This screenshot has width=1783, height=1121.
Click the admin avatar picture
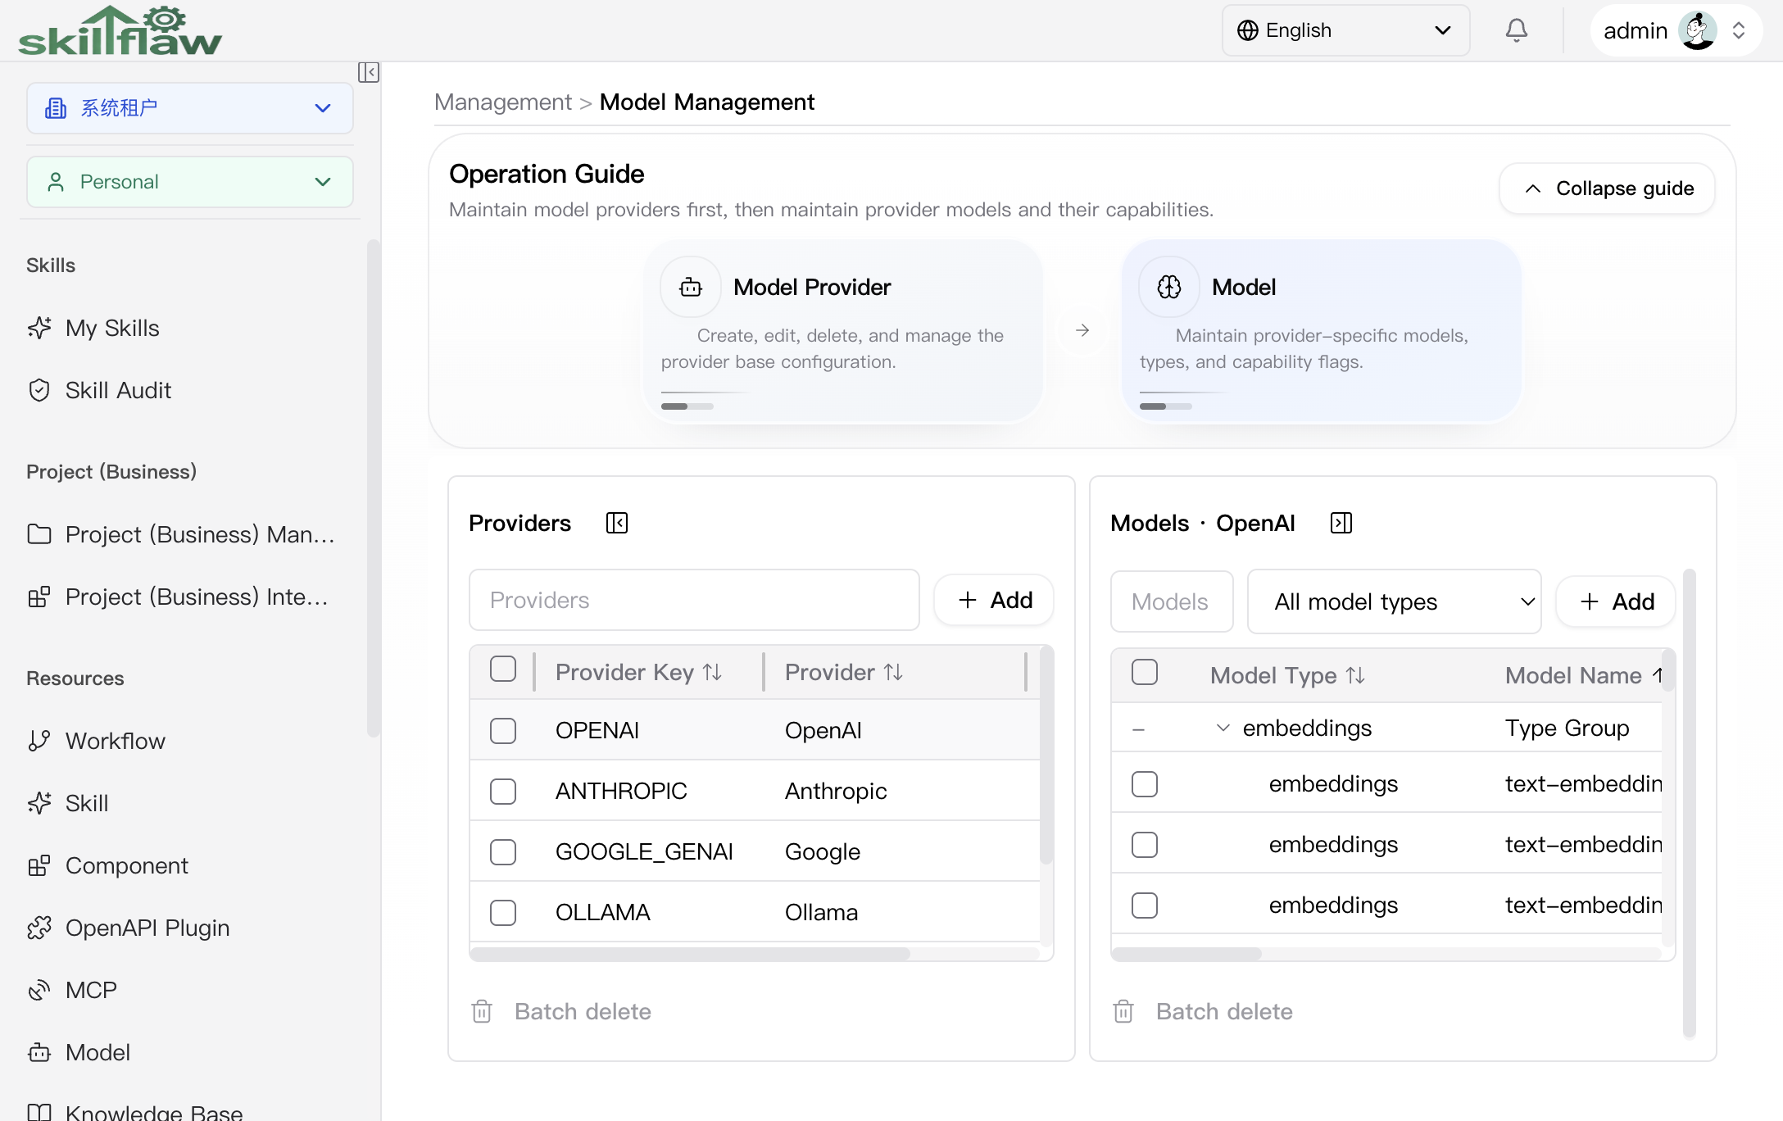1698,30
